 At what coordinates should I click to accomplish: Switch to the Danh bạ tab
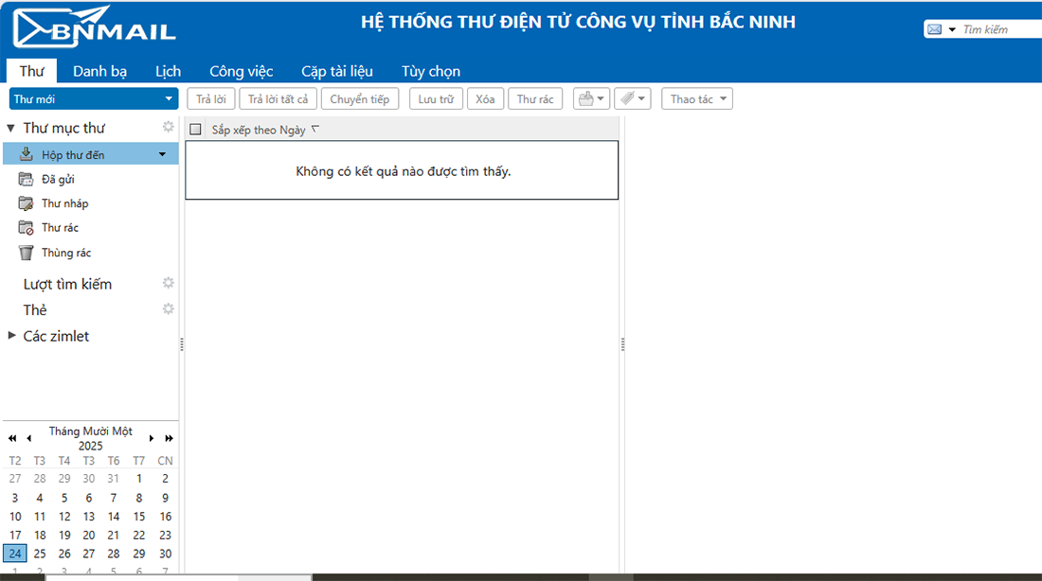[x=99, y=71]
